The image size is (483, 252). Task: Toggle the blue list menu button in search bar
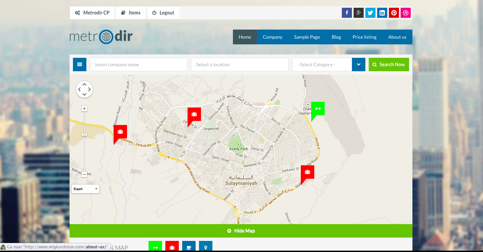click(80, 65)
